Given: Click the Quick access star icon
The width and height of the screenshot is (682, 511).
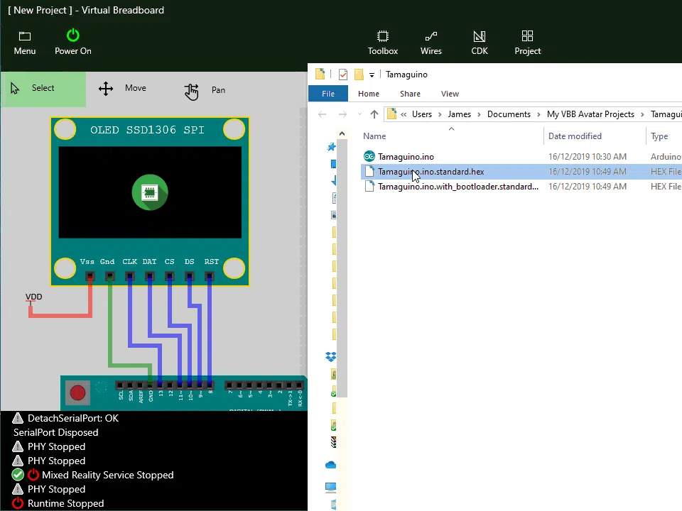Looking at the screenshot, I should pyautogui.click(x=332, y=147).
